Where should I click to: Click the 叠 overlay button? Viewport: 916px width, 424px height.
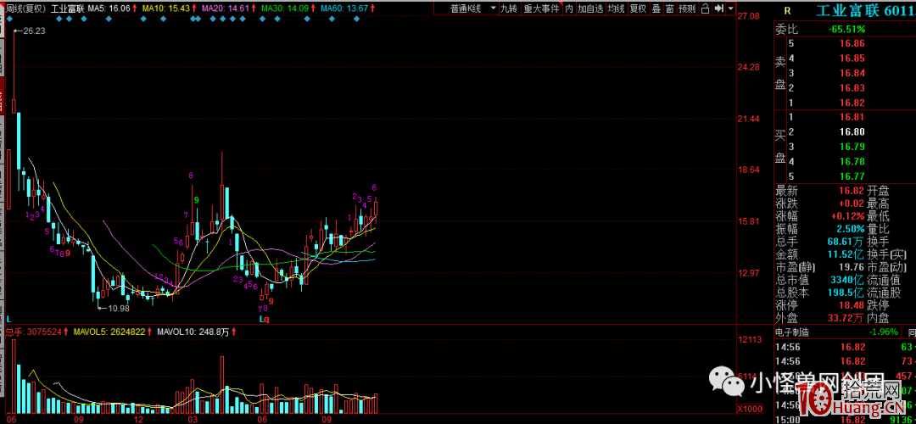pos(656,8)
